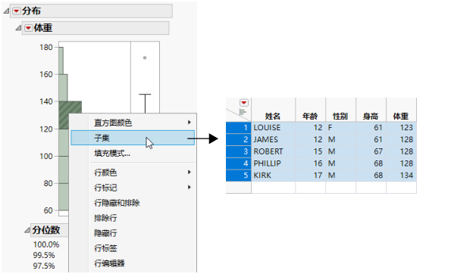This screenshot has width=473, height=280.
Task: Click the 分位数 section title
Action: click(x=46, y=230)
